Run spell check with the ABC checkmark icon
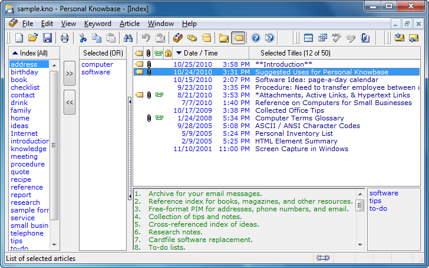 click(336, 38)
